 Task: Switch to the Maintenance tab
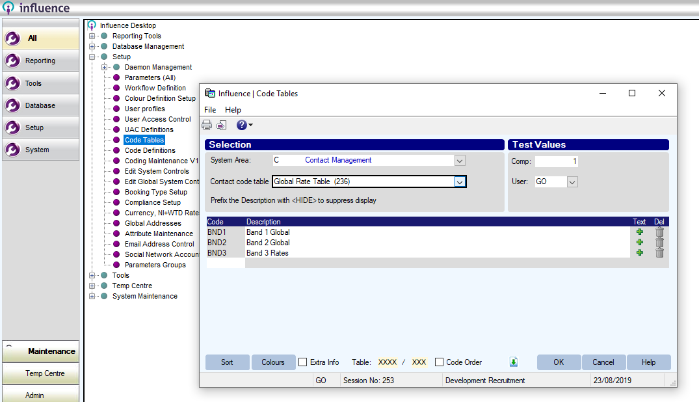point(40,351)
